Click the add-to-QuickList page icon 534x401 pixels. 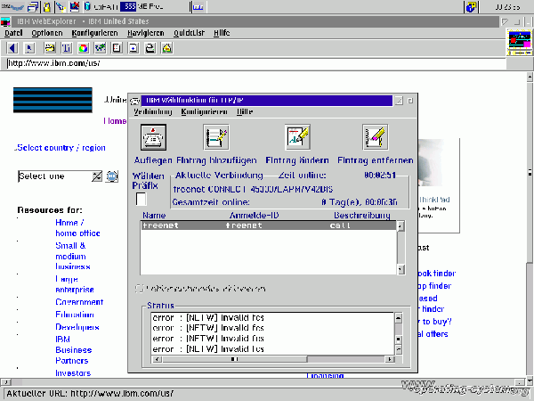(x=133, y=48)
